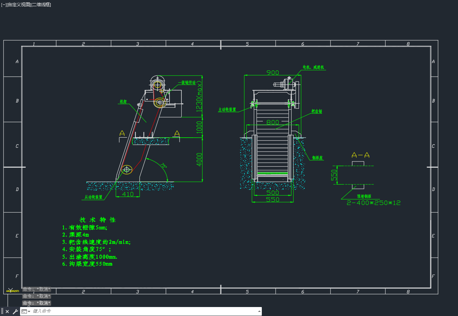Screen dimensions: 458x316
Task: Select the 500 dimension text
Action: [273, 193]
